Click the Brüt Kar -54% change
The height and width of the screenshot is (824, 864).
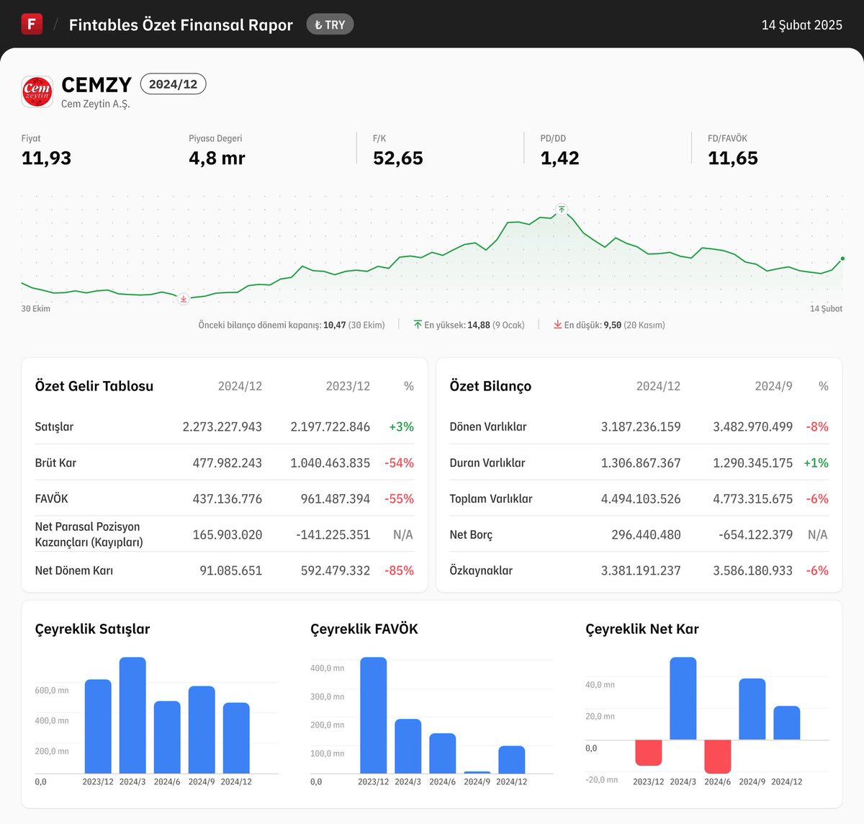400,462
